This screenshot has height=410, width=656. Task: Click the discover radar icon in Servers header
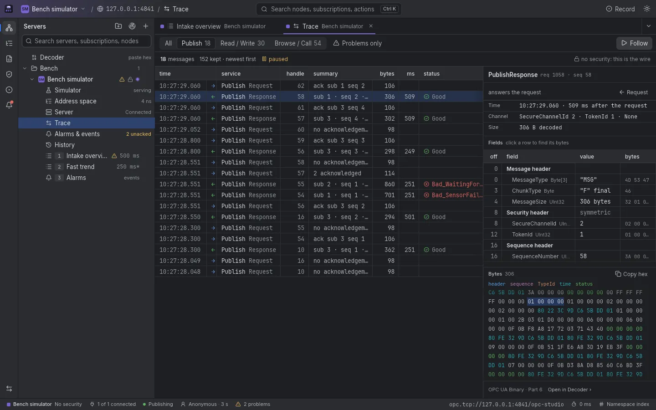(132, 26)
